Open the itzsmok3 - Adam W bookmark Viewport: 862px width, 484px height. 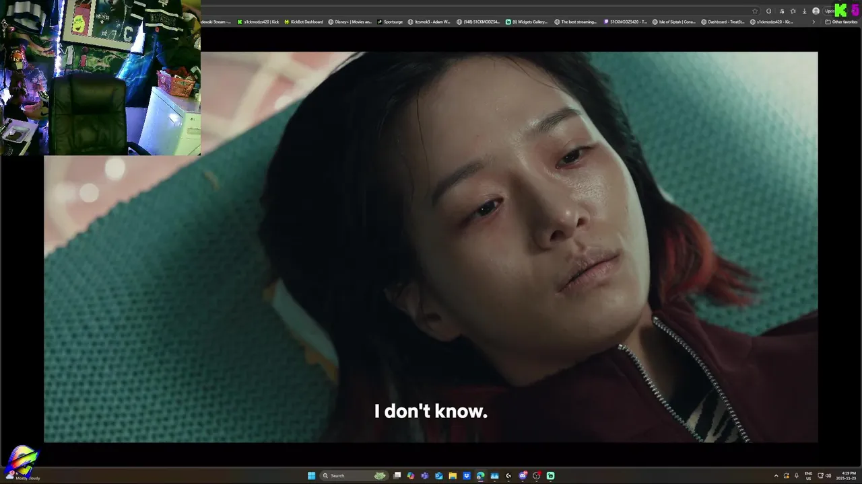tap(429, 22)
